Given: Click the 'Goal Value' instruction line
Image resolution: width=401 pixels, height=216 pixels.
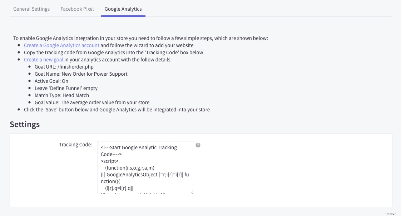Looking at the screenshot, I should (92, 102).
